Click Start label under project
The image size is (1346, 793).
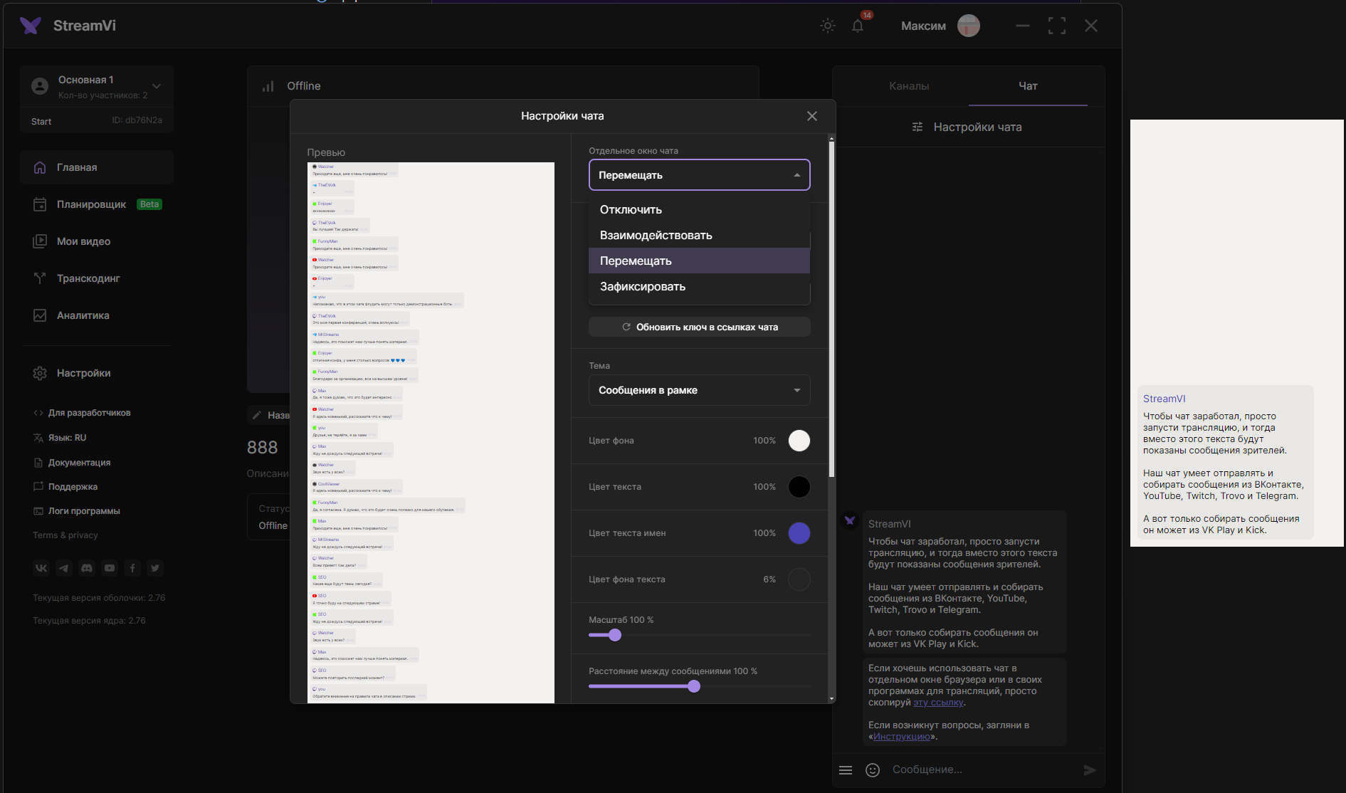click(x=41, y=122)
